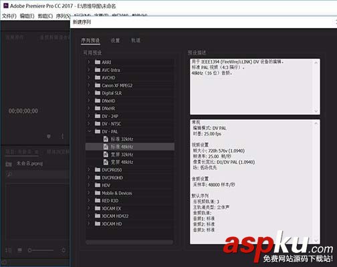Expand the DV - NTSC folder chevron
Image resolution: width=337 pixels, height=267 pixels.
89,123
